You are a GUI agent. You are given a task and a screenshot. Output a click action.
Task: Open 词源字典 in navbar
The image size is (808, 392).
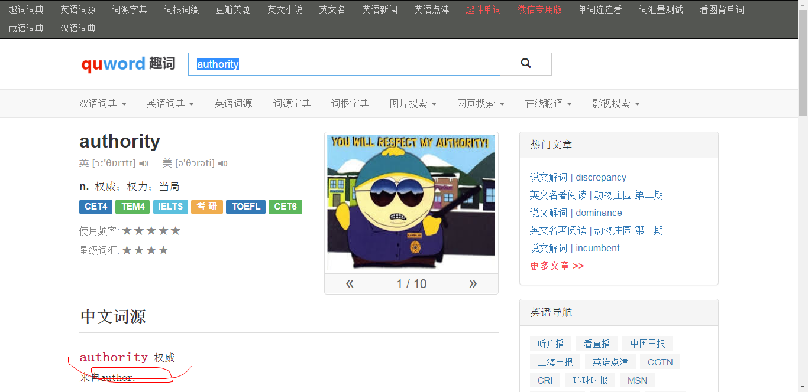click(x=292, y=104)
